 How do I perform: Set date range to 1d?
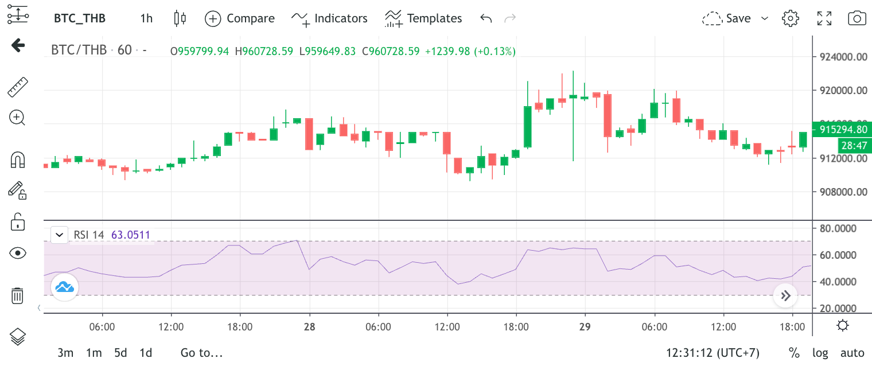pos(146,353)
